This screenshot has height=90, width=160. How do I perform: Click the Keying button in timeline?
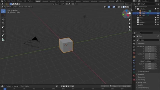16,86
